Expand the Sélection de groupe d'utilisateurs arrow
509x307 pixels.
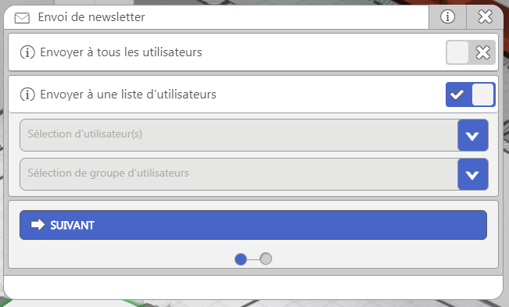472,174
